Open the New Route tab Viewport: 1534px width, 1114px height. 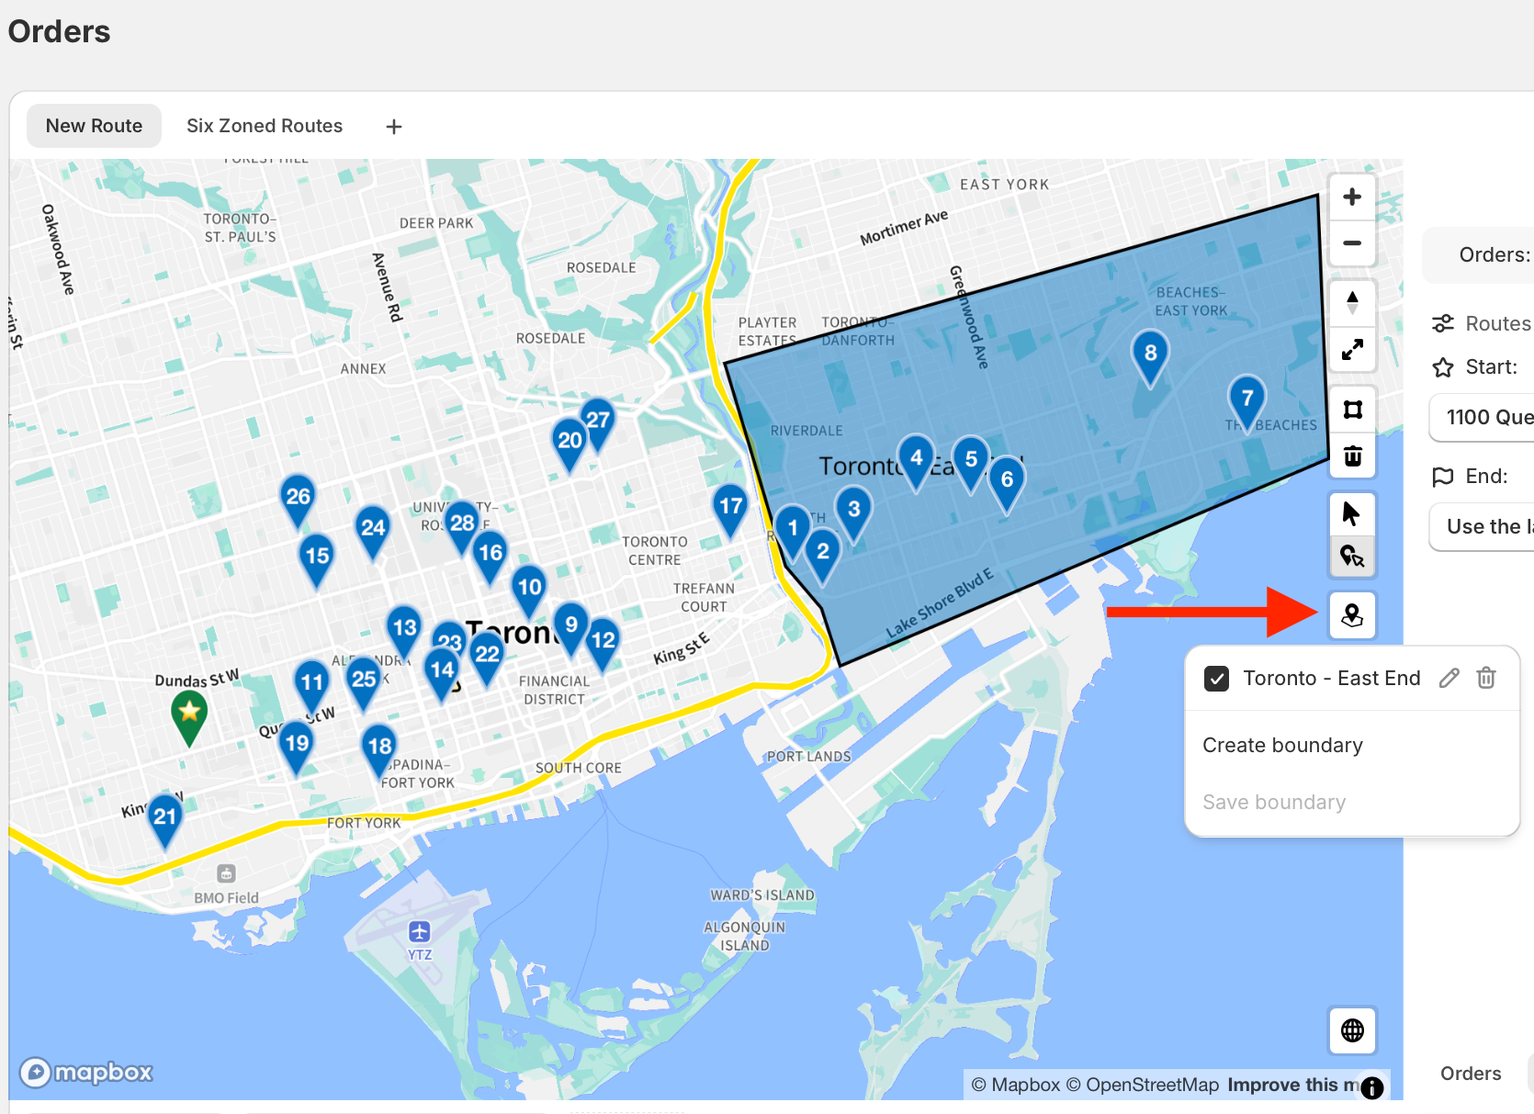click(94, 126)
